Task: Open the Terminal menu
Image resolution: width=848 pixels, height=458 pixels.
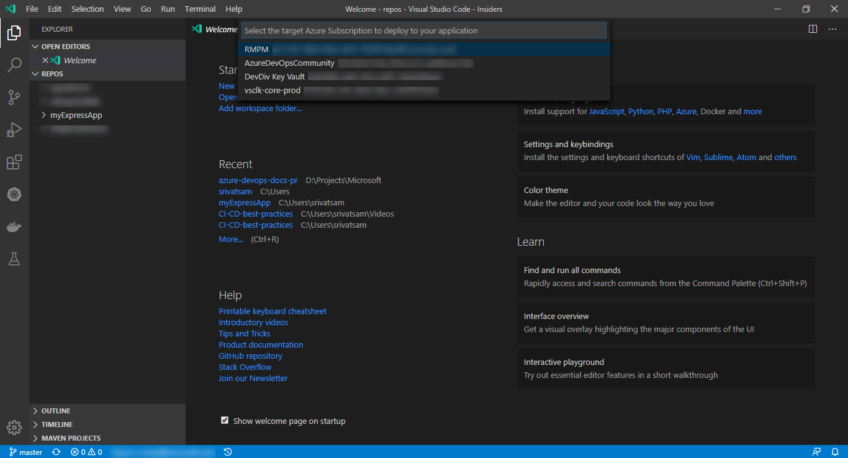Action: [x=200, y=9]
